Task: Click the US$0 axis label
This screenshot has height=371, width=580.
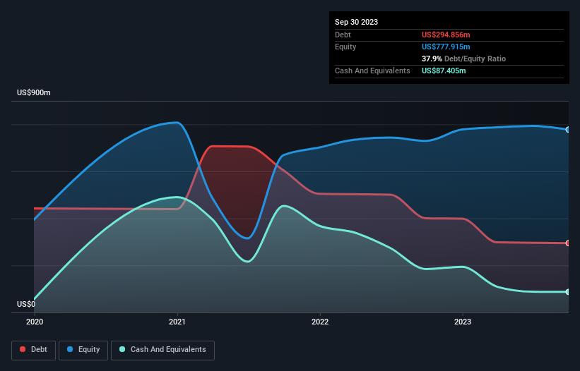Action: coord(26,304)
